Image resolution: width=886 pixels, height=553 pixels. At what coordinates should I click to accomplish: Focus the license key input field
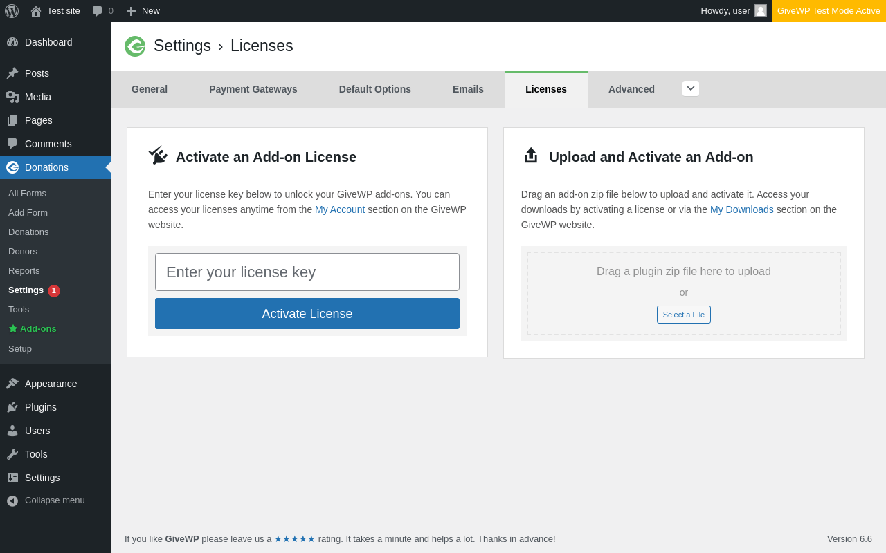307,272
